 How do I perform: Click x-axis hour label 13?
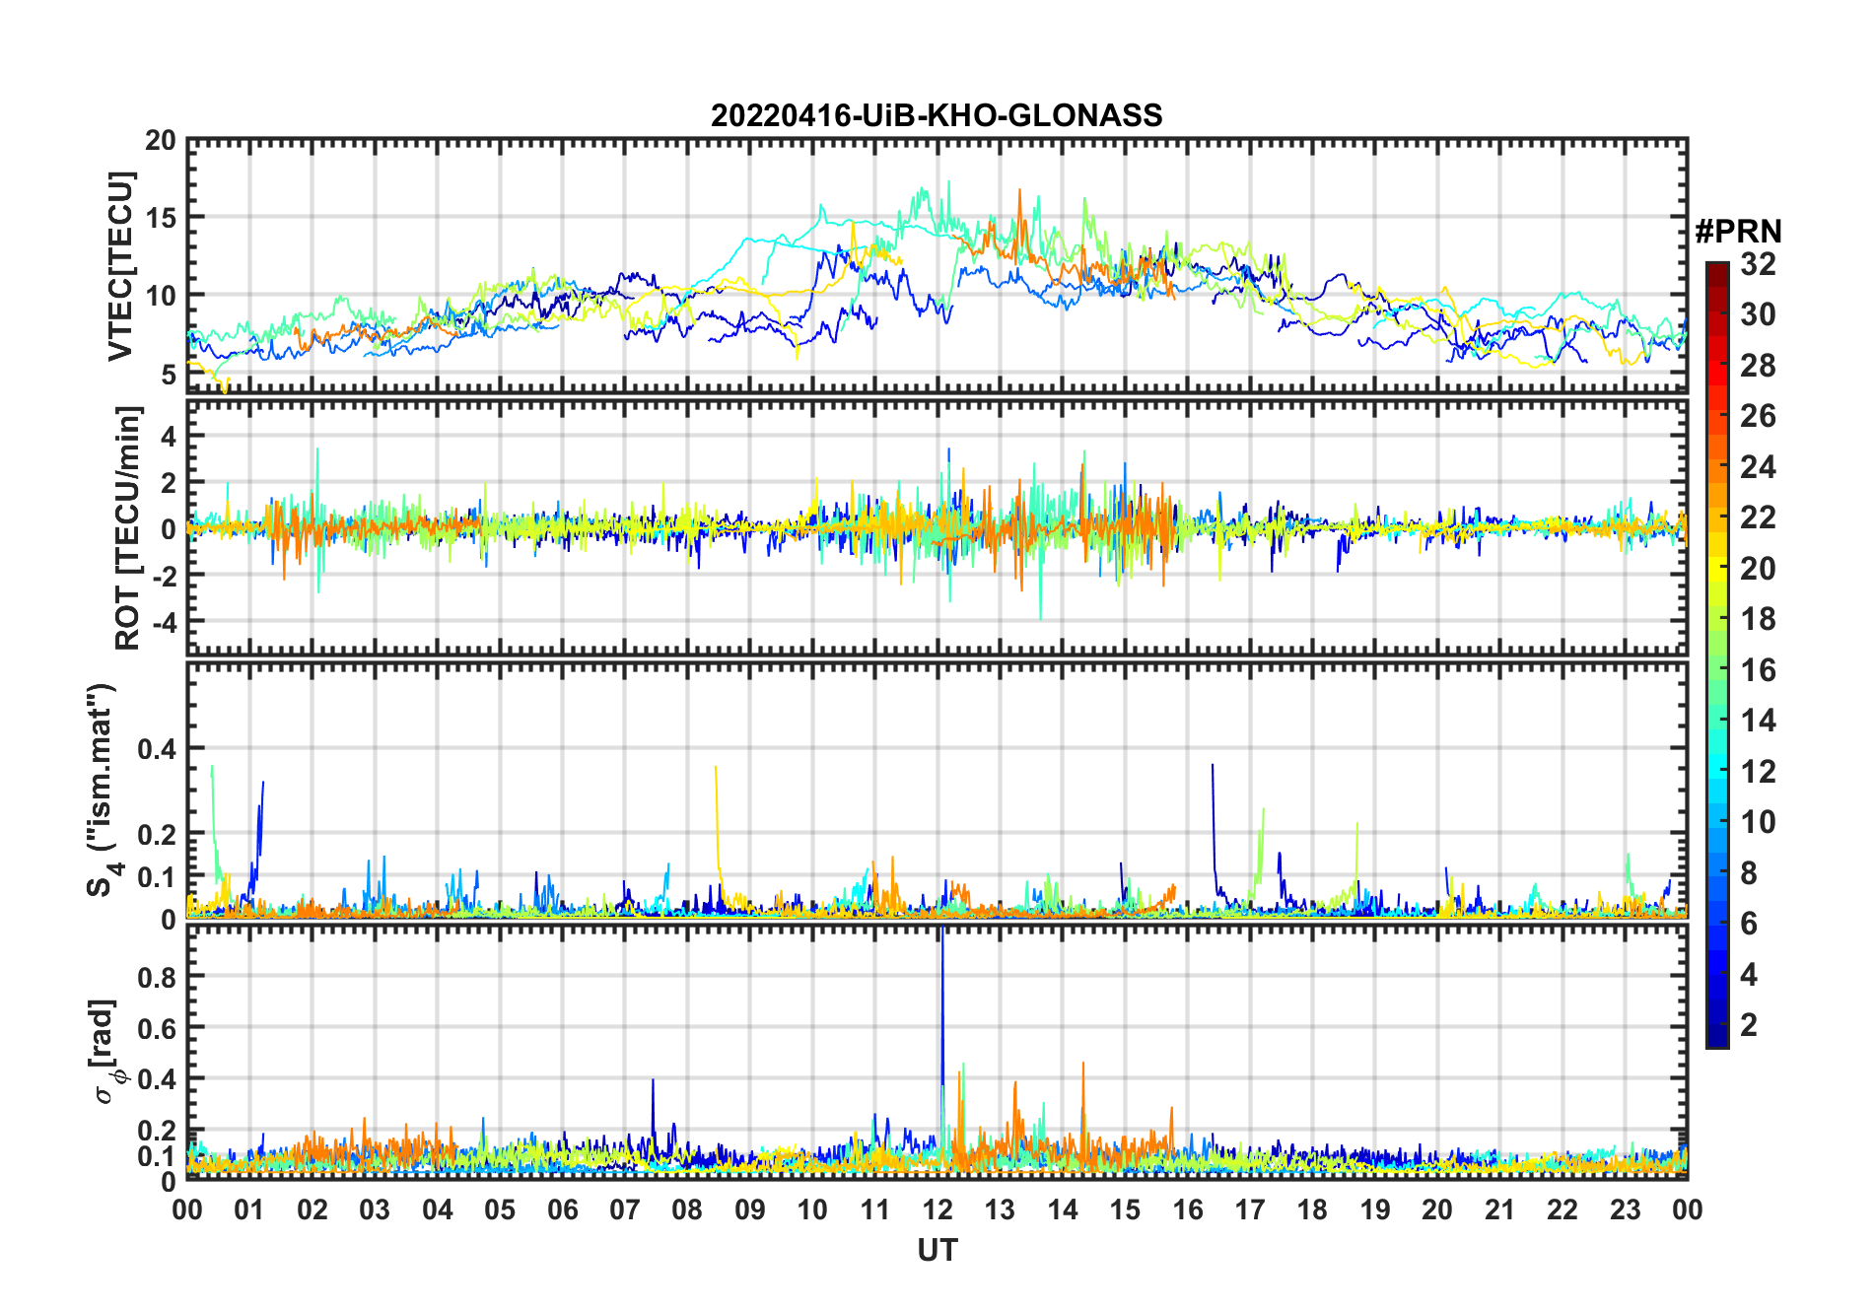click(1000, 1209)
